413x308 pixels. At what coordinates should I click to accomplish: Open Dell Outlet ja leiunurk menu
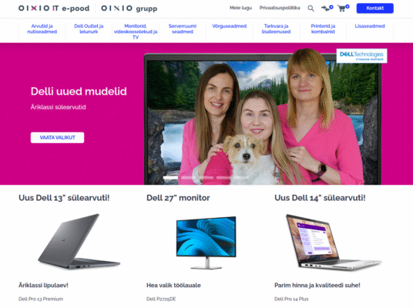click(89, 28)
